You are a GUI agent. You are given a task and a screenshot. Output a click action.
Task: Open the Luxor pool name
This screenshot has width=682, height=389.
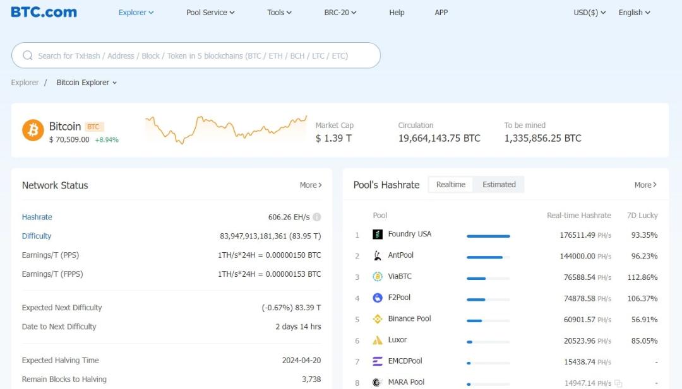tap(397, 340)
